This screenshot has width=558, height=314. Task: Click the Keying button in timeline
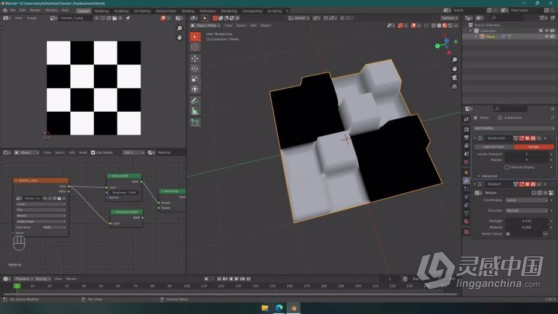coord(43,279)
